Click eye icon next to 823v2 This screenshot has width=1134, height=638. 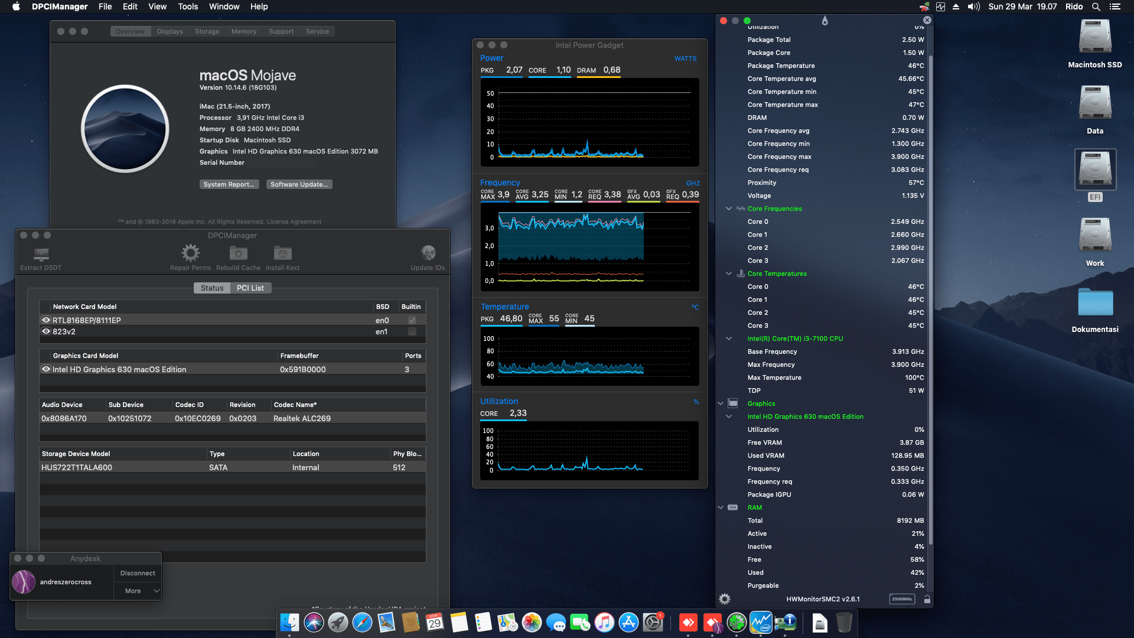(46, 331)
